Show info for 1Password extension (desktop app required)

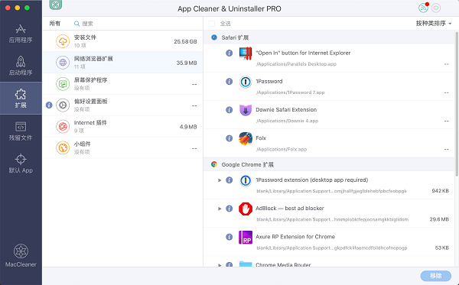coord(229,180)
